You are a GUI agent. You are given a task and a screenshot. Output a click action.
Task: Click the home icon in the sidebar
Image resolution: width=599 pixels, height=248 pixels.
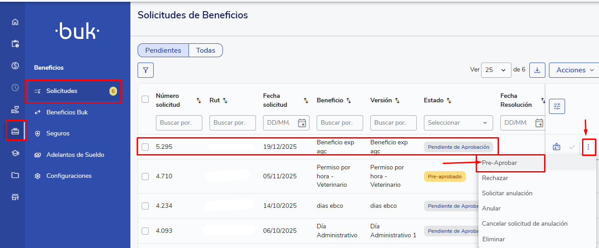coord(15,22)
